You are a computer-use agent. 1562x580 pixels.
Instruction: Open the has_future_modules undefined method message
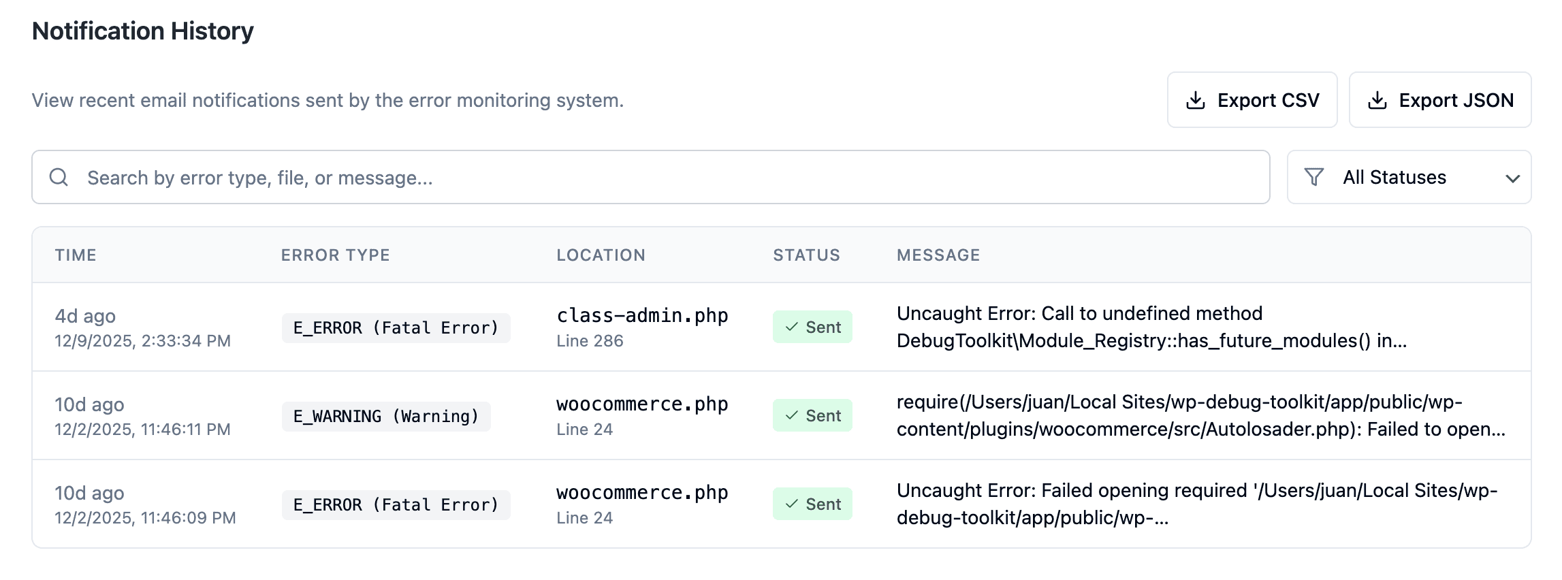pyautogui.click(x=1151, y=327)
